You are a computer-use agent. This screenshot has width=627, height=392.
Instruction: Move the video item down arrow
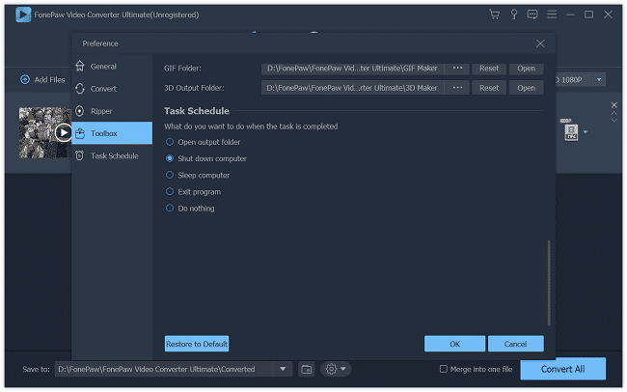pos(613,120)
